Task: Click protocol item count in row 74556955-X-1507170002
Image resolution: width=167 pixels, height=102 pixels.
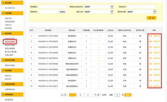Action: click(x=98, y=36)
